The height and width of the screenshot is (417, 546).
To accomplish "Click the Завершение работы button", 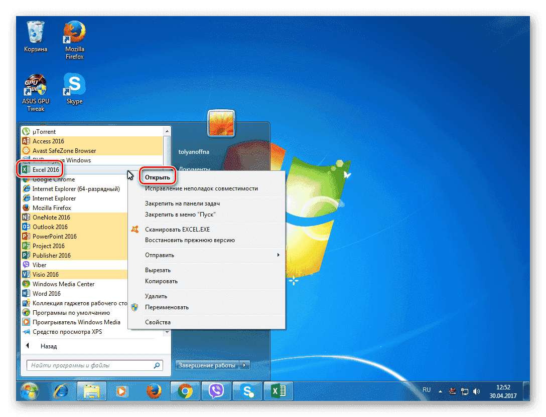I will (207, 365).
